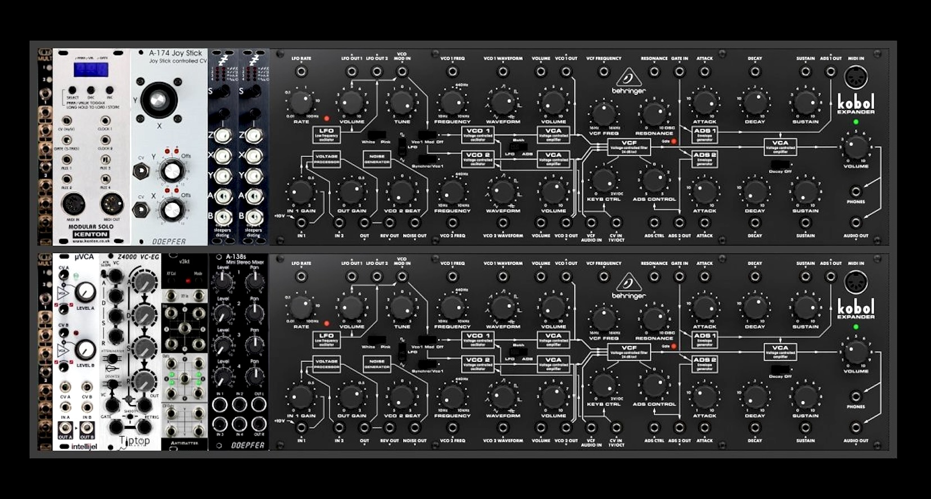Click the LFO RATE jack on upper Kobol
Viewport: 931px width, 499px height.
301,71
